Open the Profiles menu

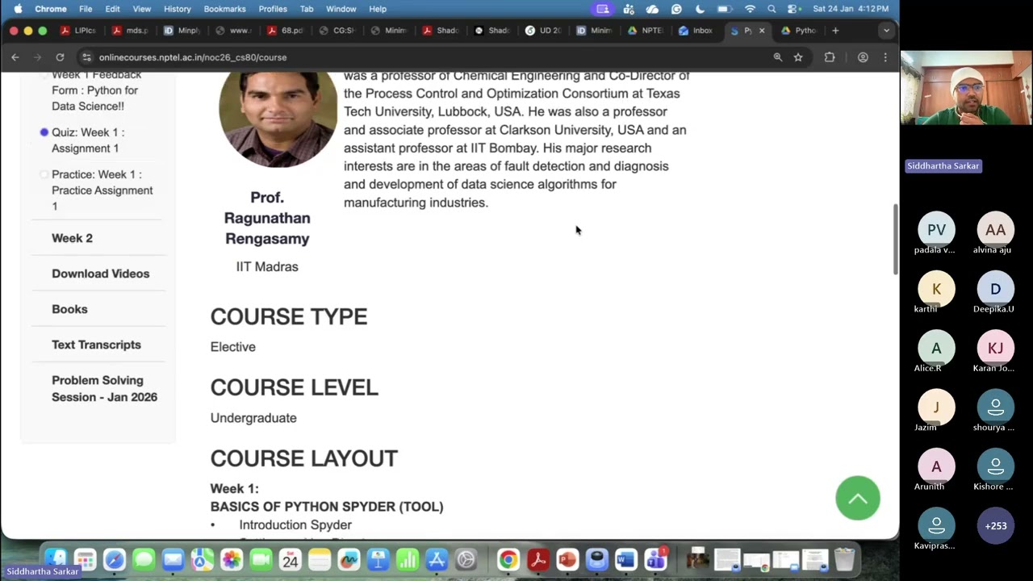coord(273,9)
